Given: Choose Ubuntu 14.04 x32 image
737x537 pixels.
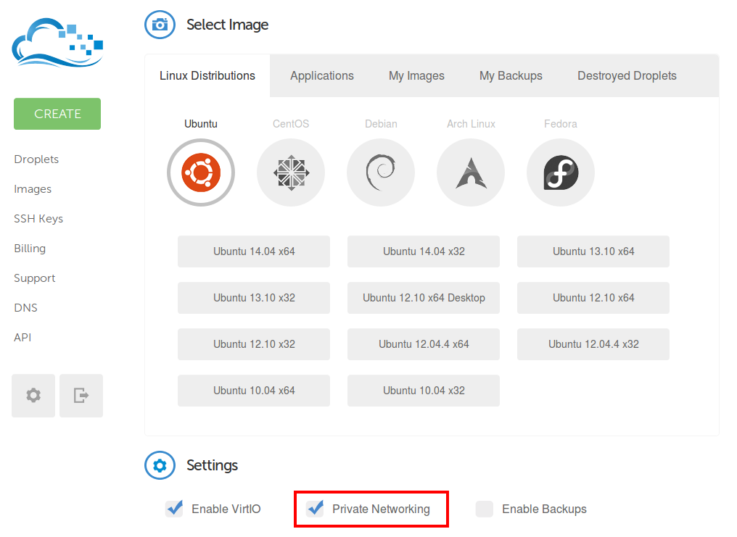Looking at the screenshot, I should (424, 251).
